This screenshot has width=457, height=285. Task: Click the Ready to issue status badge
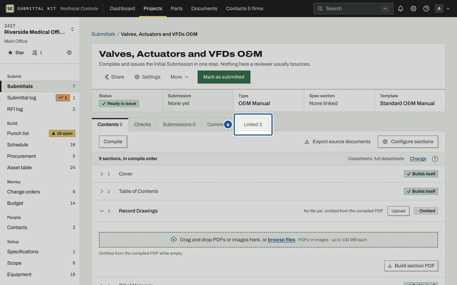pyautogui.click(x=119, y=103)
